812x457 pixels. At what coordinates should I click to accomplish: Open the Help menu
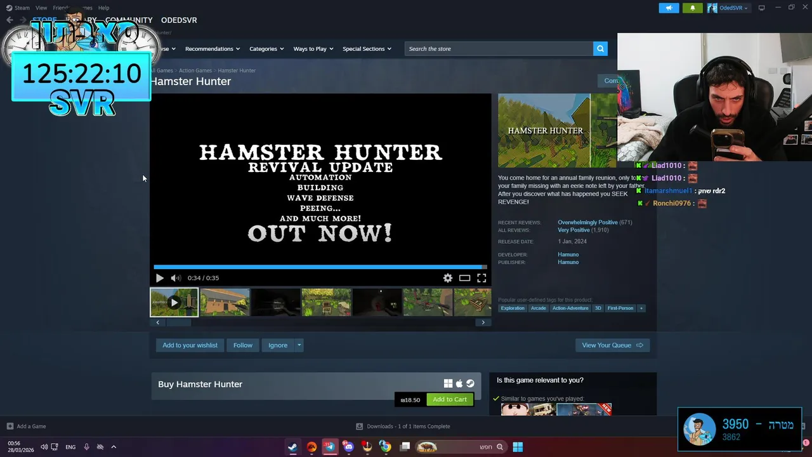[103, 8]
